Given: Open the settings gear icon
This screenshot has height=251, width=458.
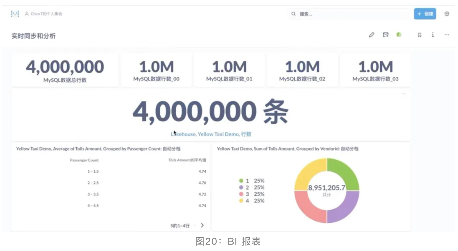Looking at the screenshot, I should 447,14.
